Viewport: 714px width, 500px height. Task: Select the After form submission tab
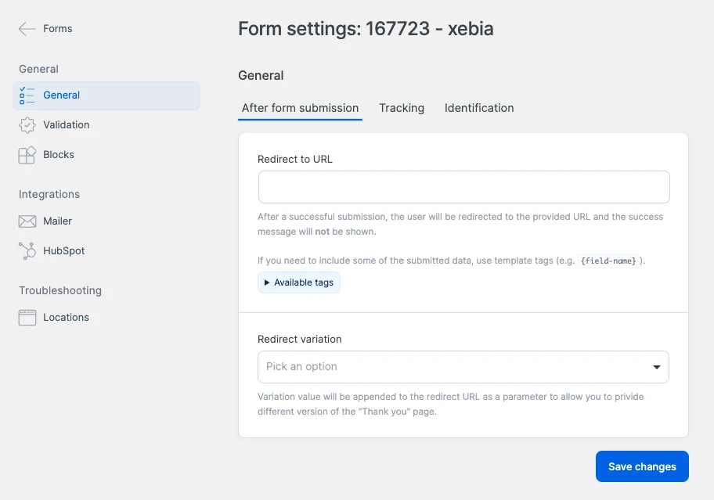[300, 108]
